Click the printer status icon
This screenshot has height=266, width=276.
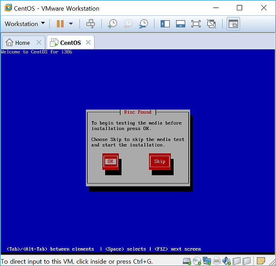pos(217,261)
